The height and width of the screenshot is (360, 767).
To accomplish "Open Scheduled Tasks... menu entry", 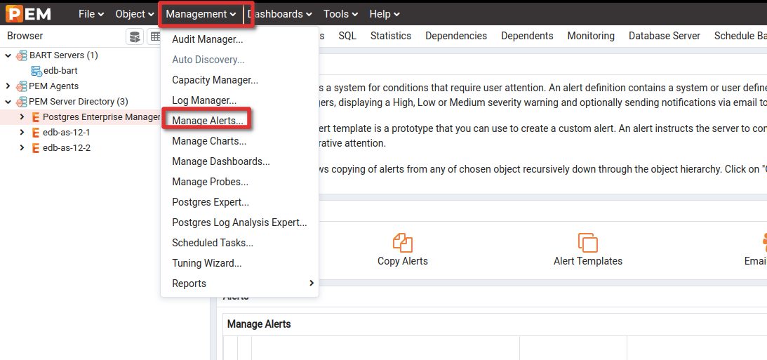I will (x=240, y=243).
